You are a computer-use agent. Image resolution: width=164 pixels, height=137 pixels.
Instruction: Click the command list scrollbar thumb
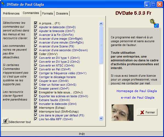(x=101, y=45)
